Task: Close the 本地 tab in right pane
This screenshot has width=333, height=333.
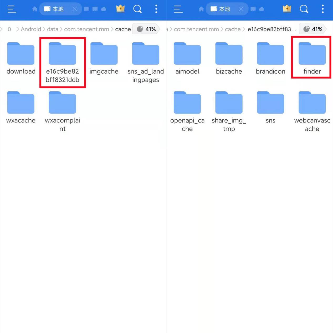Action: [241, 9]
